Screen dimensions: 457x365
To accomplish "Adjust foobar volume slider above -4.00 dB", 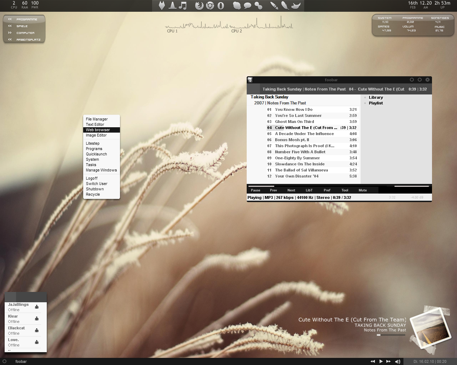I will click(x=412, y=186).
